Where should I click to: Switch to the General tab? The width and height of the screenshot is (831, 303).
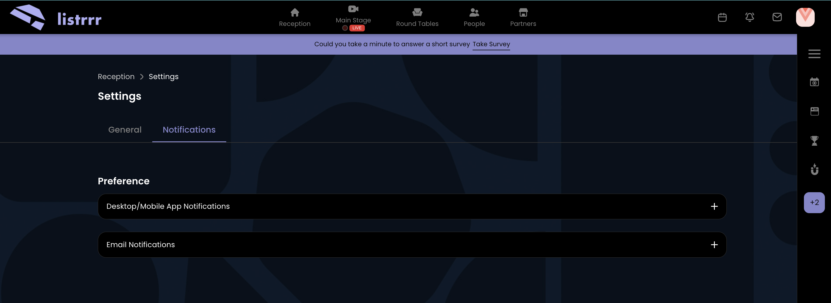click(125, 130)
